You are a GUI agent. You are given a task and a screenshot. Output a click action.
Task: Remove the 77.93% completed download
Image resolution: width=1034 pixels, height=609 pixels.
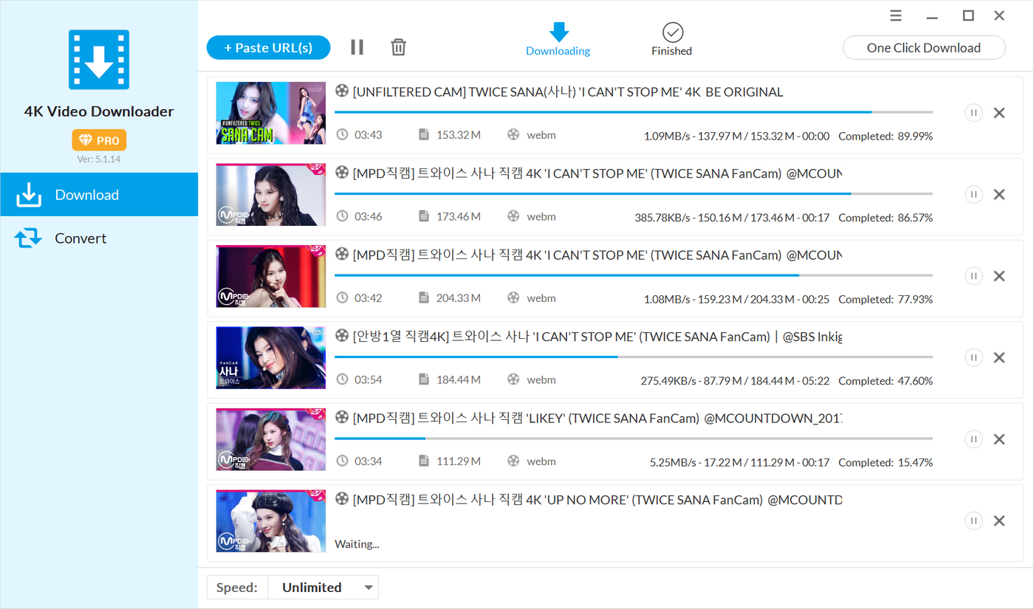pyautogui.click(x=999, y=276)
